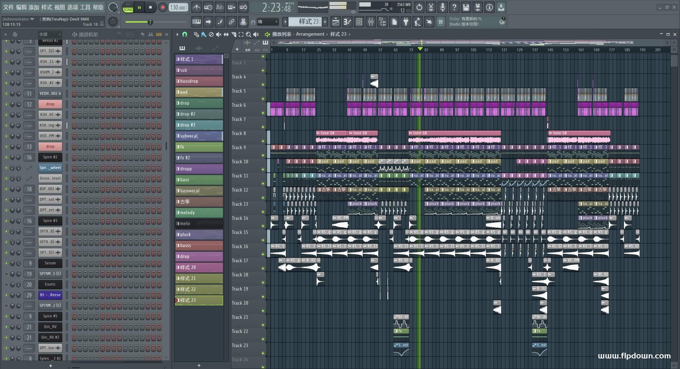Image resolution: width=680 pixels, height=369 pixels.
Task: Click the song position slider
Action: coord(150,22)
